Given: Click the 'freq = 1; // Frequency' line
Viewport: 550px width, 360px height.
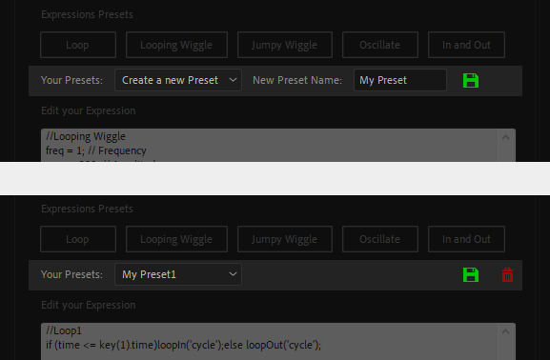Looking at the screenshot, I should point(95,150).
